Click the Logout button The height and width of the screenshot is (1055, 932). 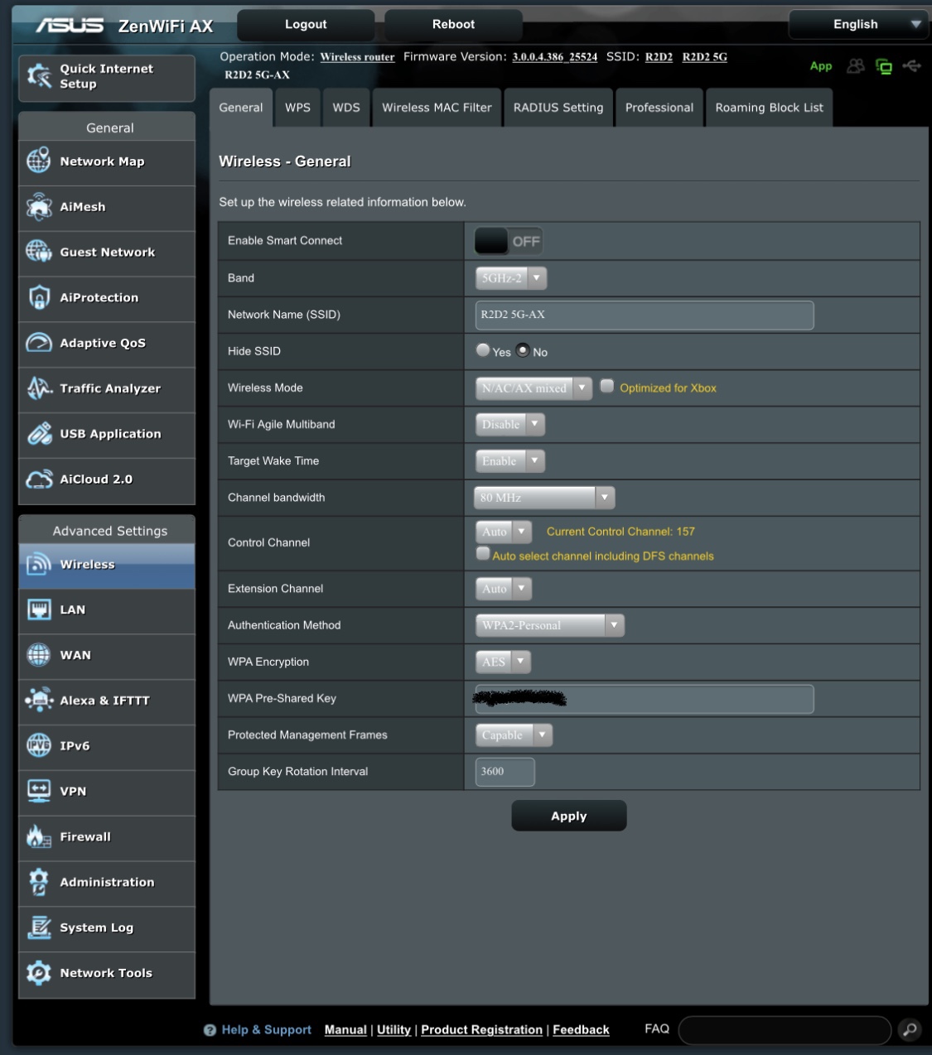(306, 25)
